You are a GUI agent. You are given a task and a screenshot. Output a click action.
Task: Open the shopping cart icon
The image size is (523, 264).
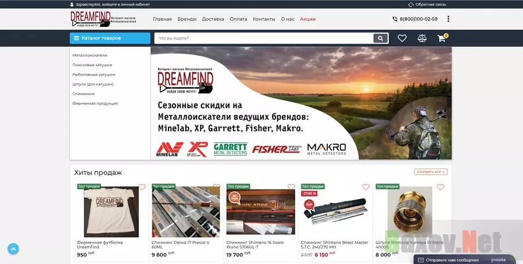(442, 38)
